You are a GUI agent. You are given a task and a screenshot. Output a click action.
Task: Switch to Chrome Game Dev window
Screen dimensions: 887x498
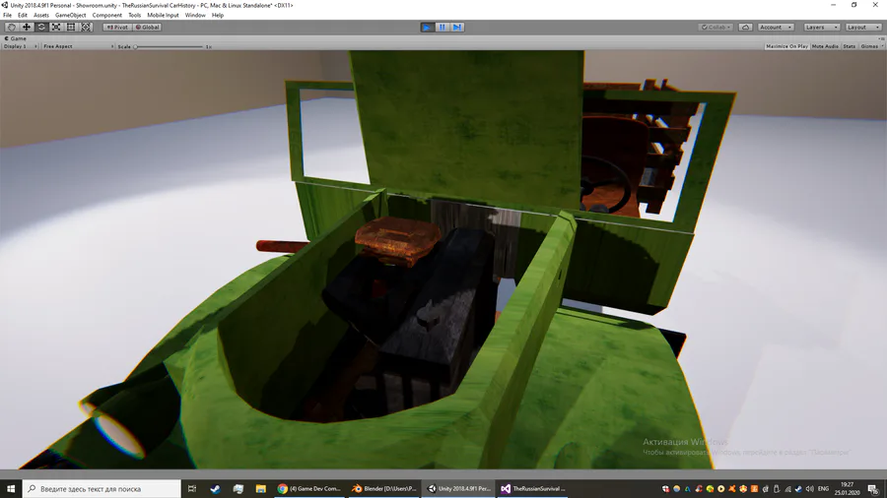308,489
